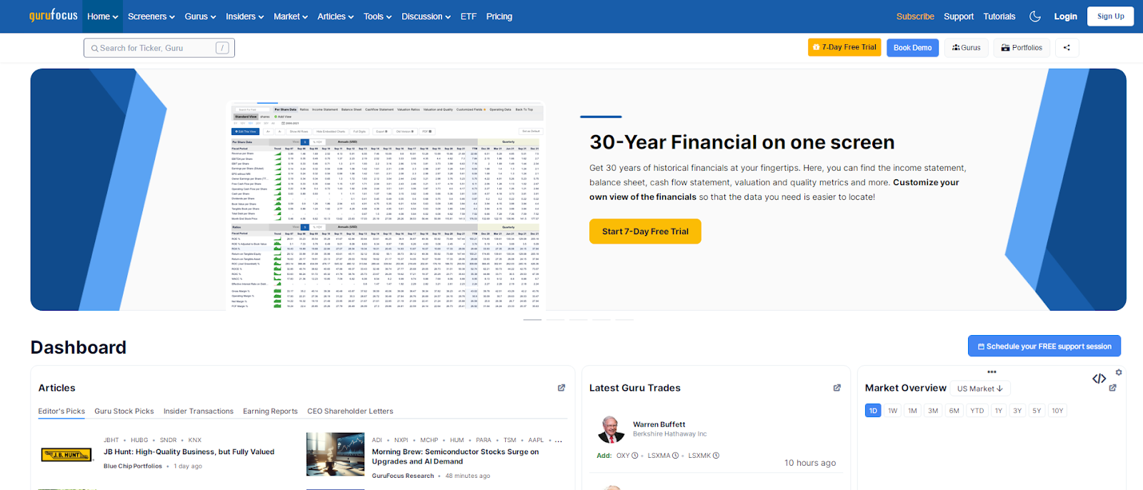
Task: Expand the Articles menu in navbar
Action: 336,16
